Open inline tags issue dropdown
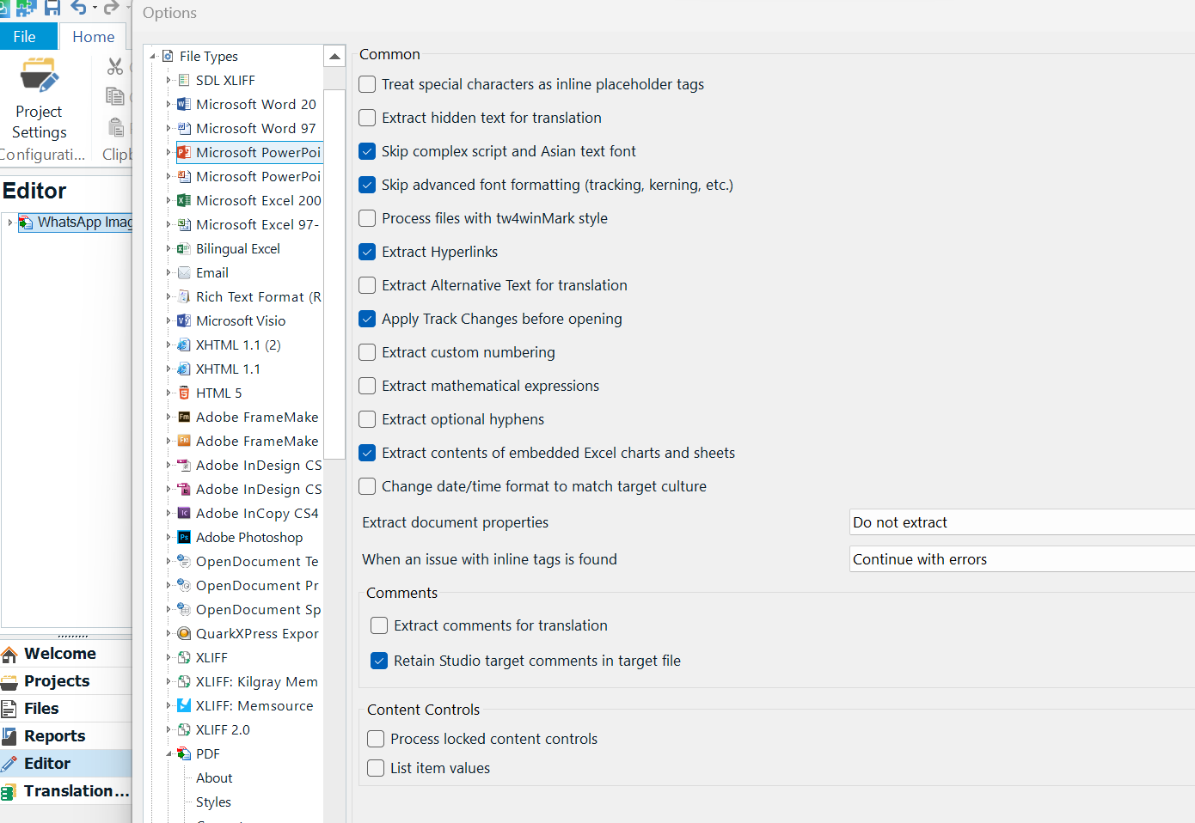 [x=1022, y=559]
